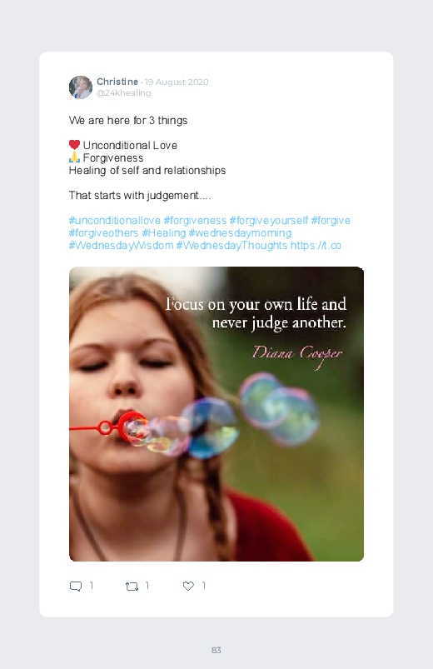Open the #forgiveyourself hashtag
433x669 pixels.
(x=269, y=221)
